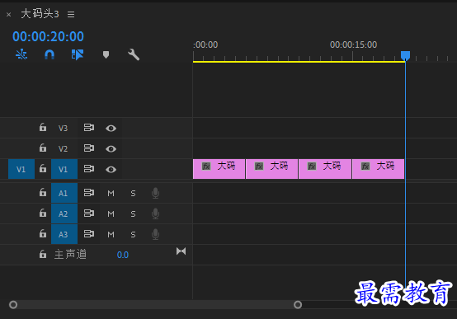Mute audio track A3

tap(111, 235)
